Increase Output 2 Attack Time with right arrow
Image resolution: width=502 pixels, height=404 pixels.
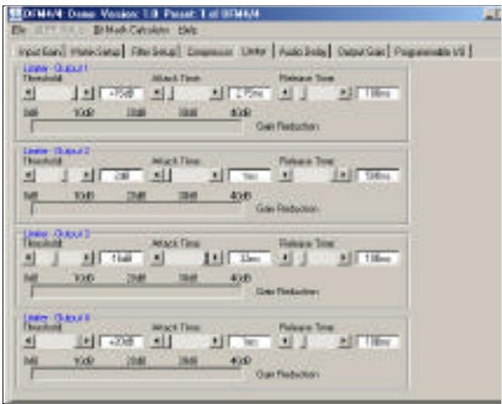pos(217,176)
